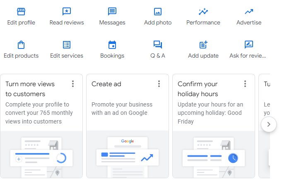Open the Q & A chat bubbles icon
The height and width of the screenshot is (184, 287).
158,45
